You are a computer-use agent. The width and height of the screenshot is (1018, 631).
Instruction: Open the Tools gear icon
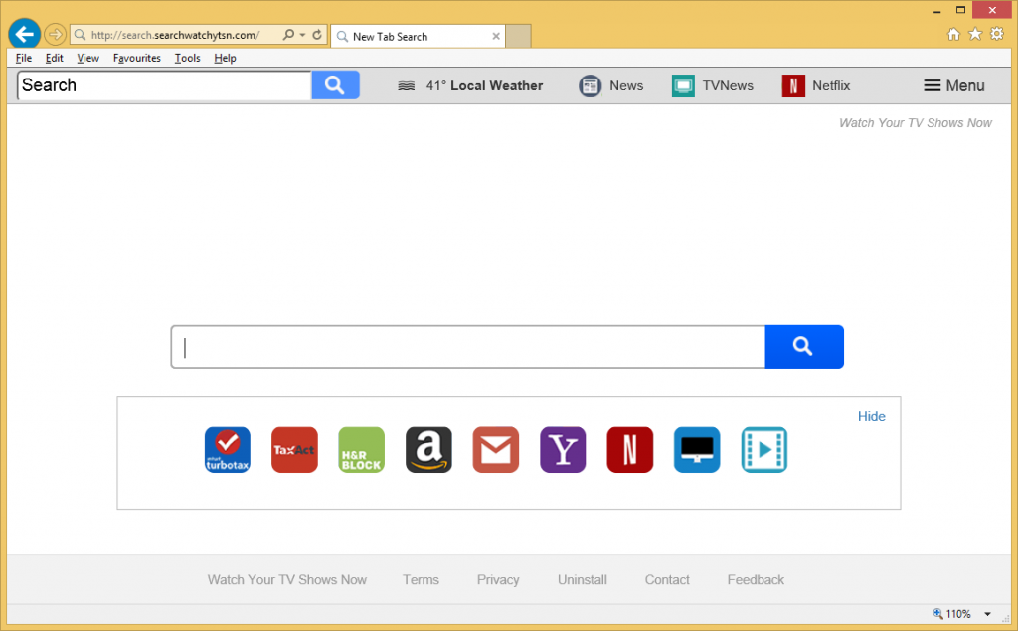coord(997,34)
